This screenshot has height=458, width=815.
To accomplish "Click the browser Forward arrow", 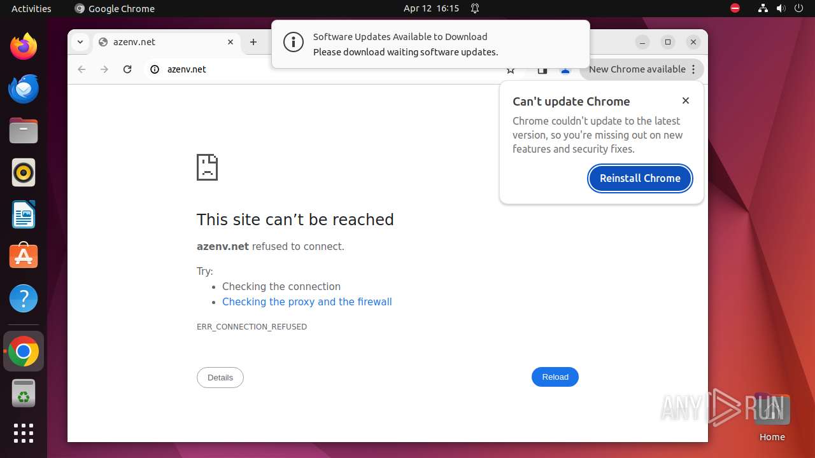I will tap(104, 69).
